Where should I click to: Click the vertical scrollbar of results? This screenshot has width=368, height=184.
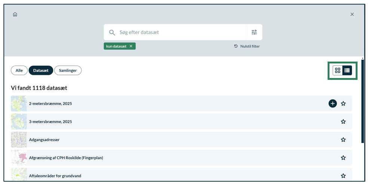[363, 101]
